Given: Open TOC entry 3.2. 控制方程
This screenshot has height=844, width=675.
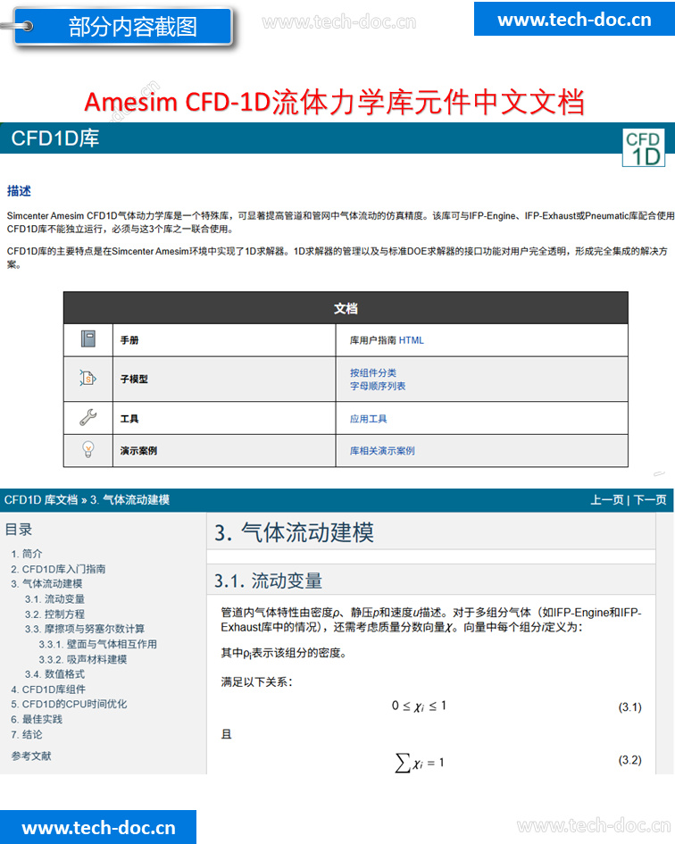Looking at the screenshot, I should pyautogui.click(x=54, y=614).
